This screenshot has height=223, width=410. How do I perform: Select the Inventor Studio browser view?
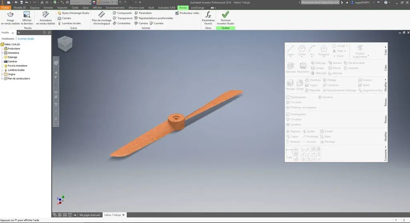click(x=26, y=39)
